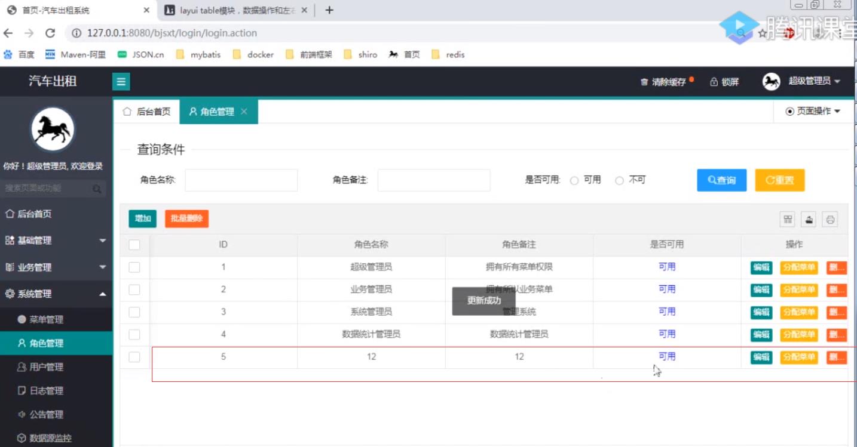Switch to the layui table模块 browser tab
The image size is (857, 447).
236,10
